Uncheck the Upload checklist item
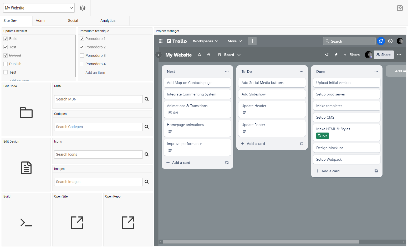408x248 pixels. click(6, 55)
